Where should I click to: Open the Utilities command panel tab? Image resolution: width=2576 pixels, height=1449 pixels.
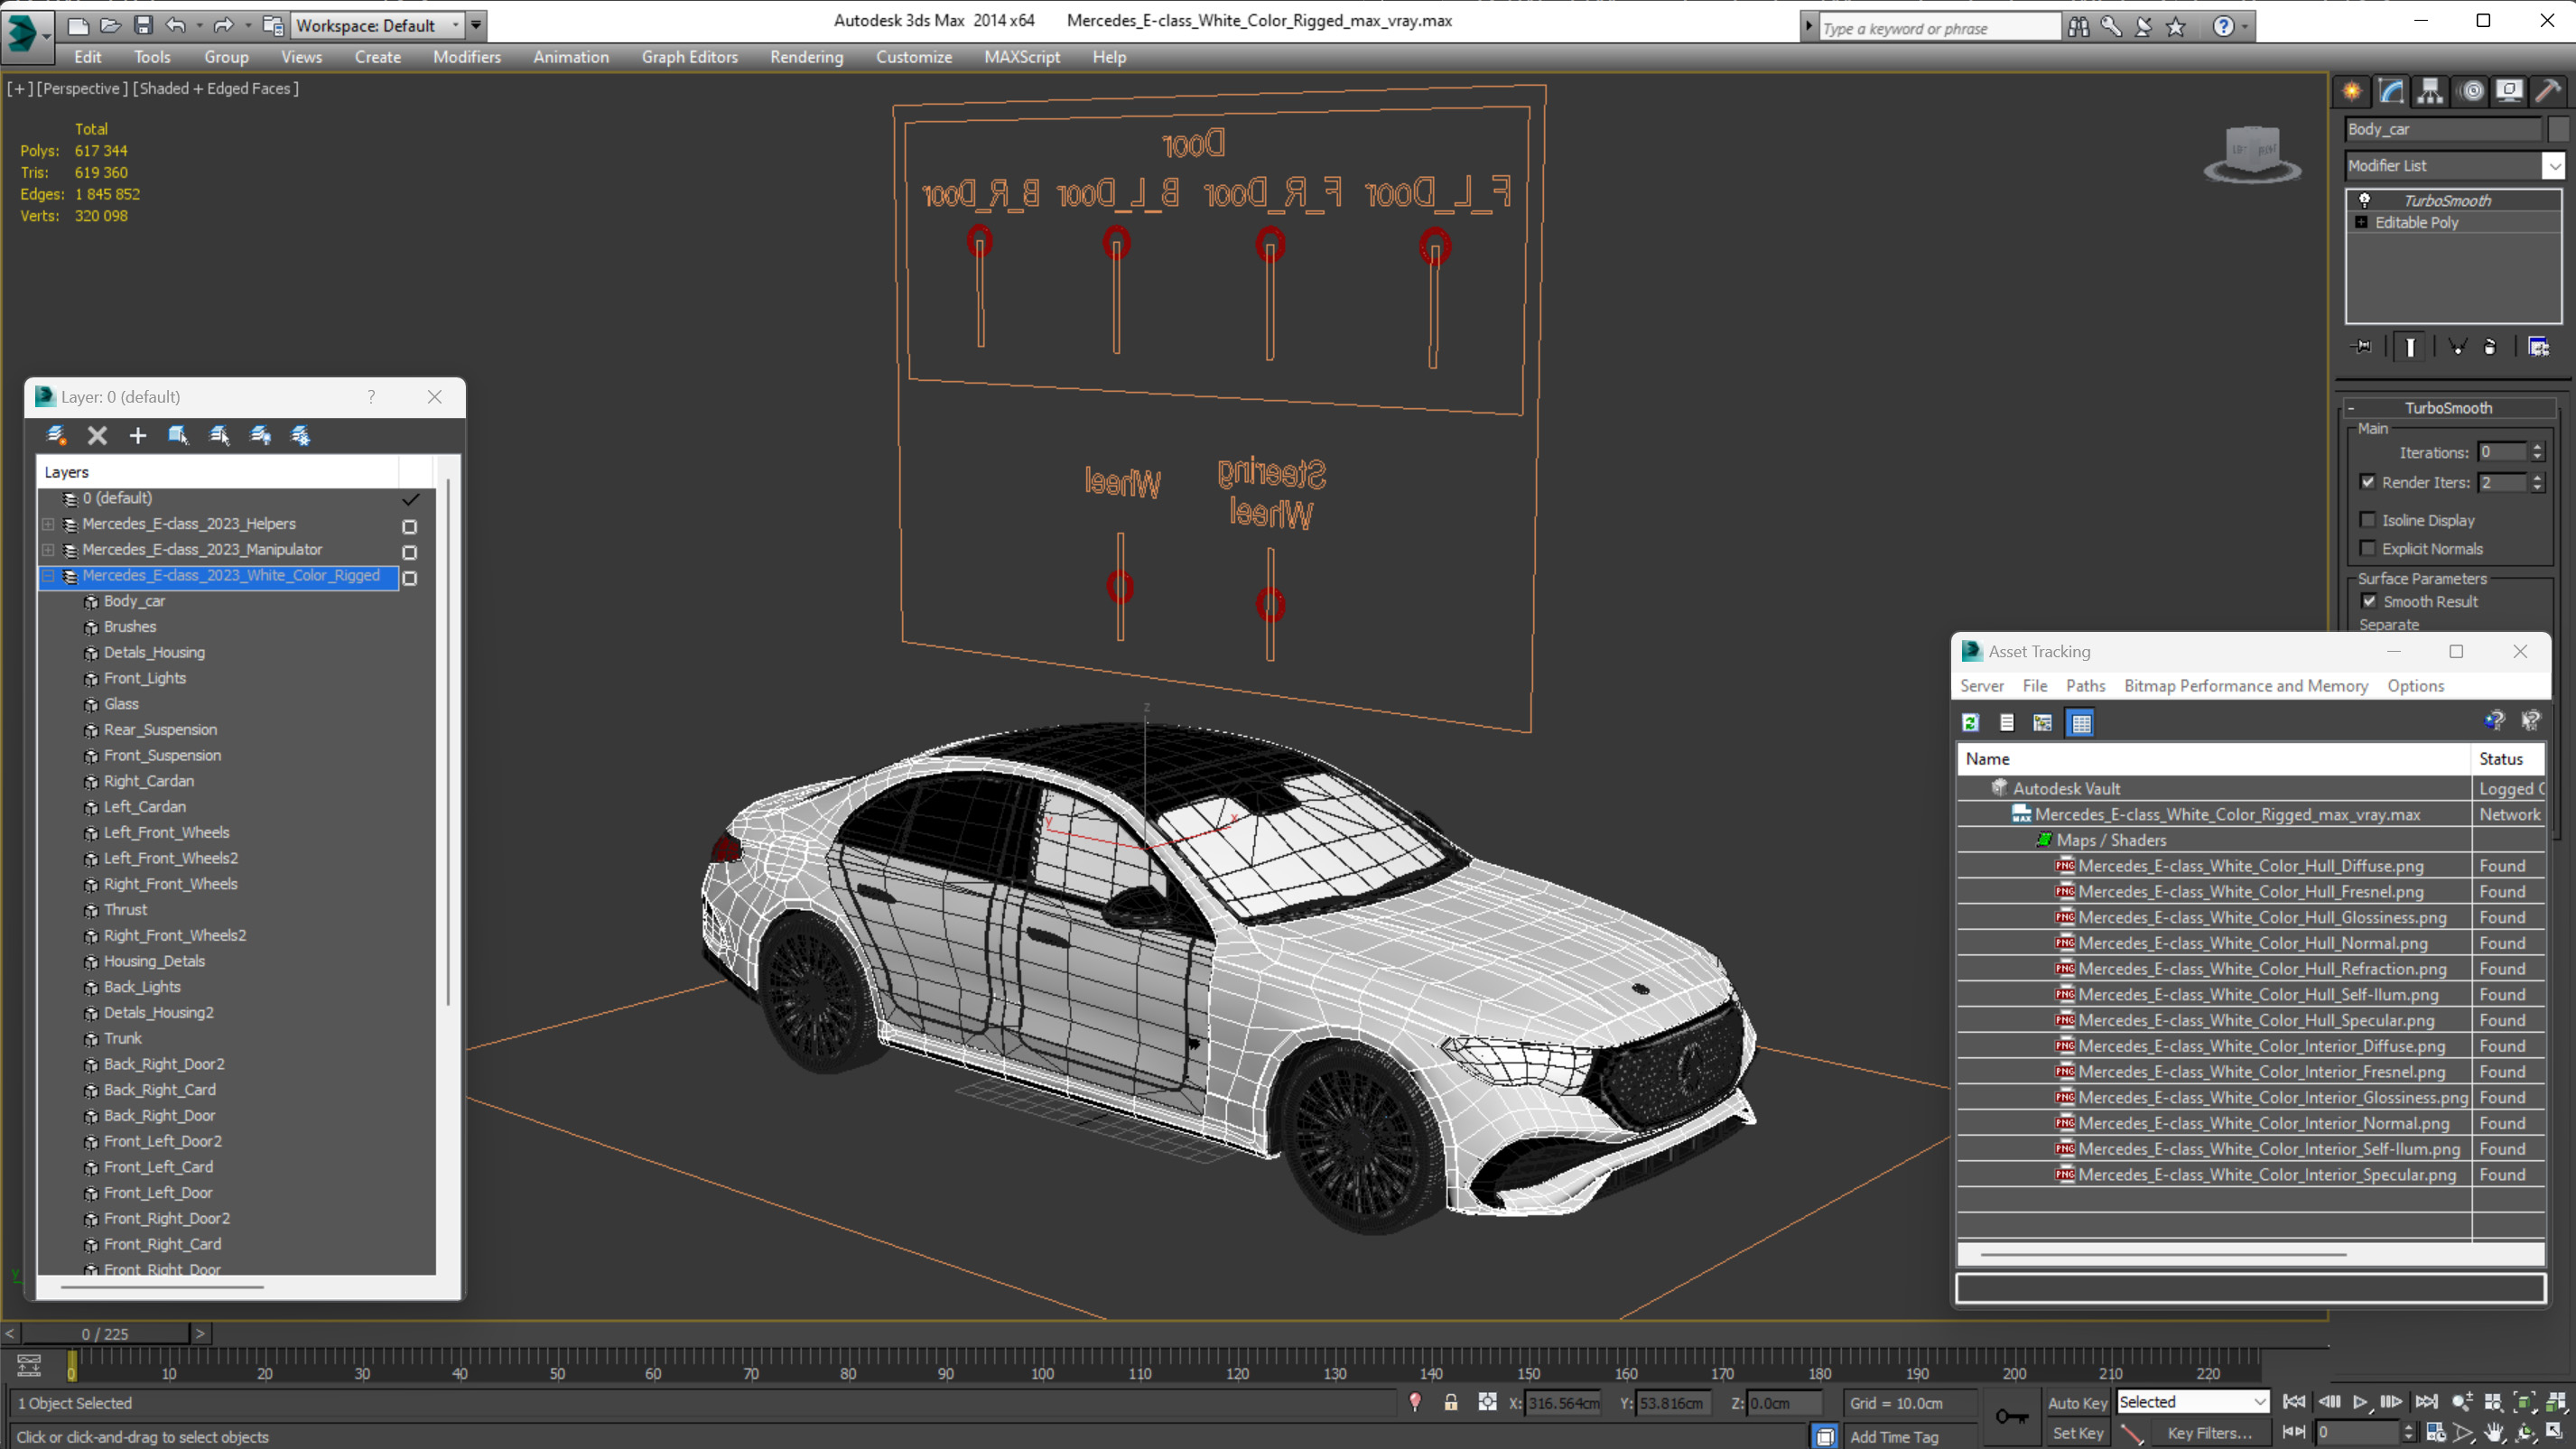2549,92
